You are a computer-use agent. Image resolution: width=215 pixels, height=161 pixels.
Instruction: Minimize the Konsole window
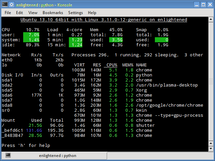tap(197, 5)
